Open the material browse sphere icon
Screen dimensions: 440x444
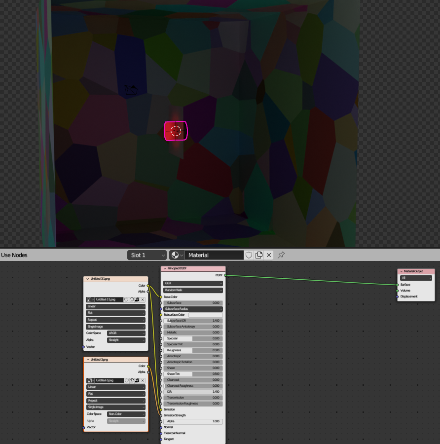click(x=177, y=255)
